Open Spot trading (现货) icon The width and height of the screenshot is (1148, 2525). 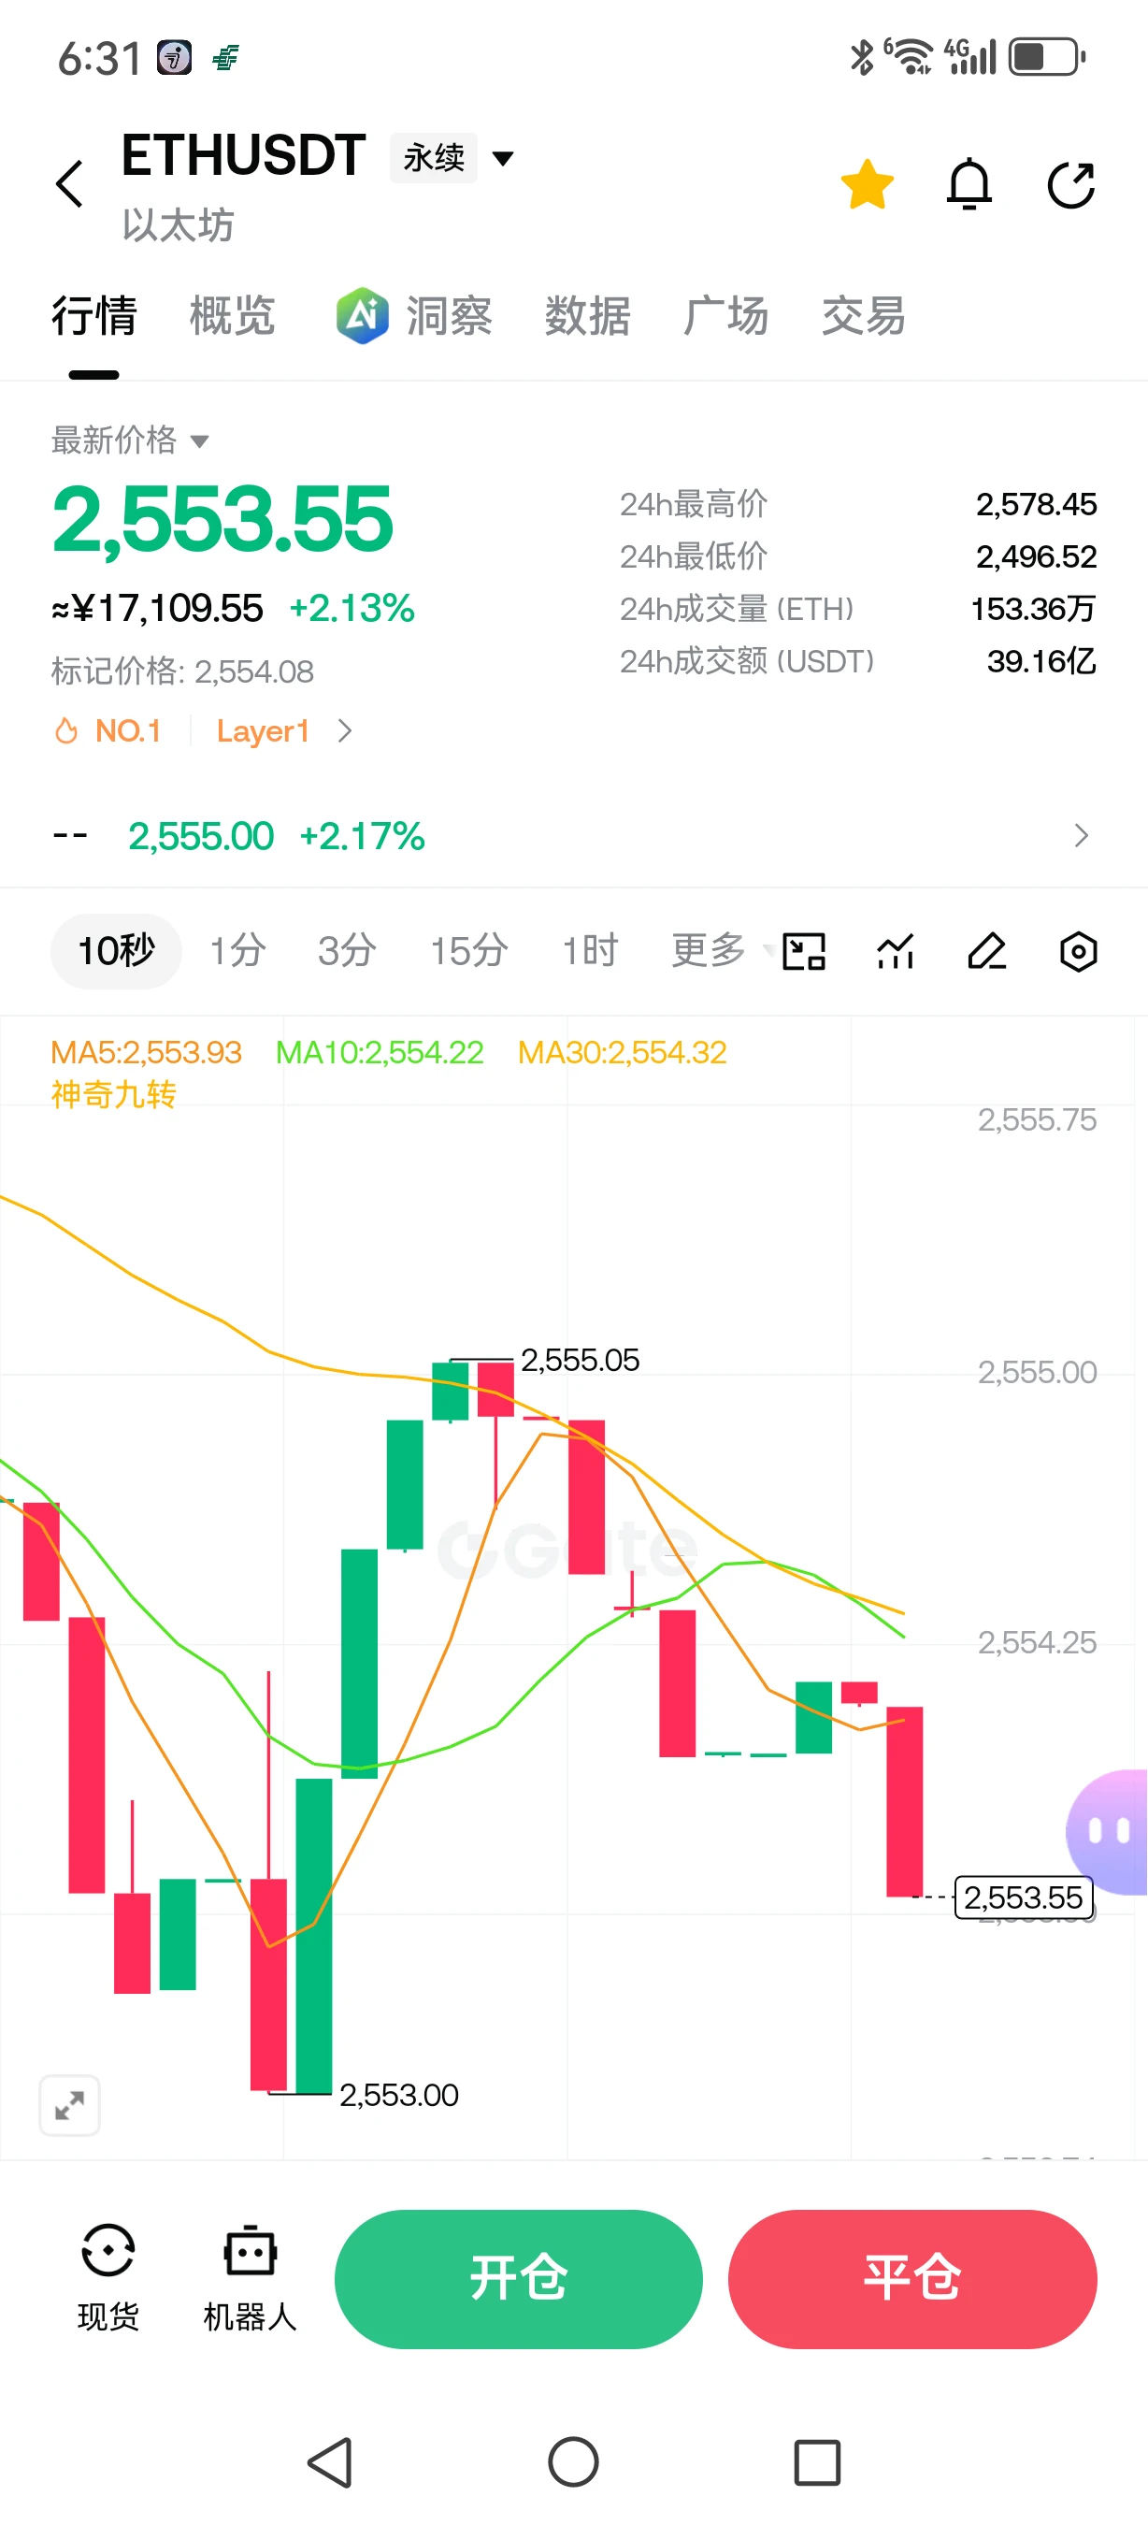click(108, 2277)
